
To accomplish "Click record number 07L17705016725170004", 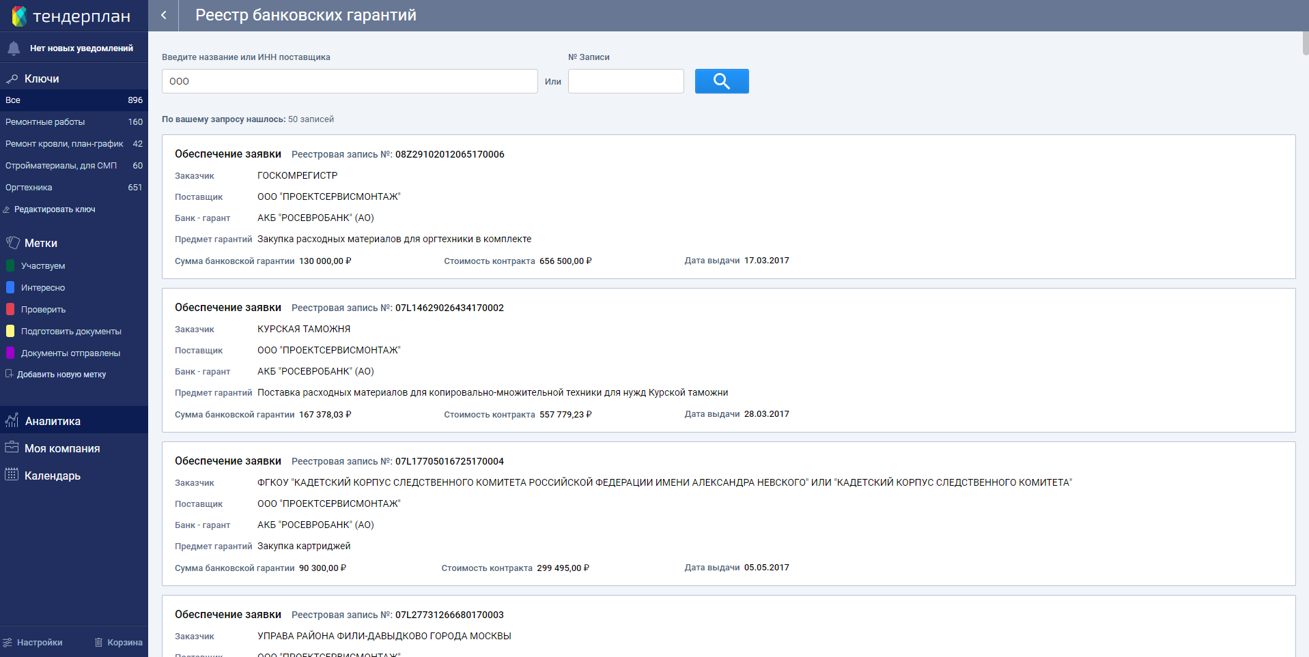I will (x=449, y=461).
